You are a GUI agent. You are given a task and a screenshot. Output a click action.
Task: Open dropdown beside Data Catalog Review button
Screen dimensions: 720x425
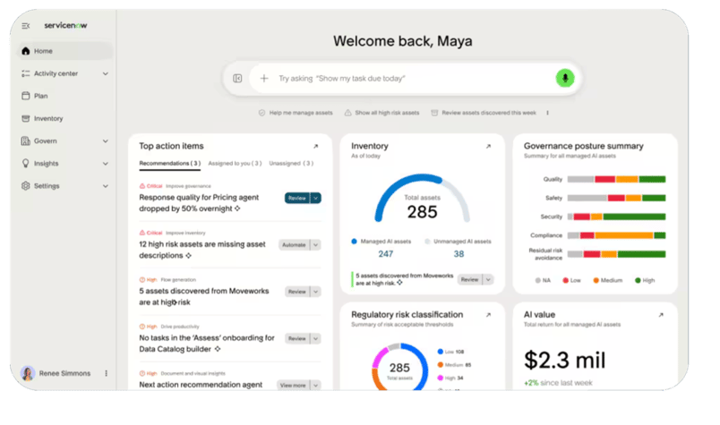pos(316,338)
